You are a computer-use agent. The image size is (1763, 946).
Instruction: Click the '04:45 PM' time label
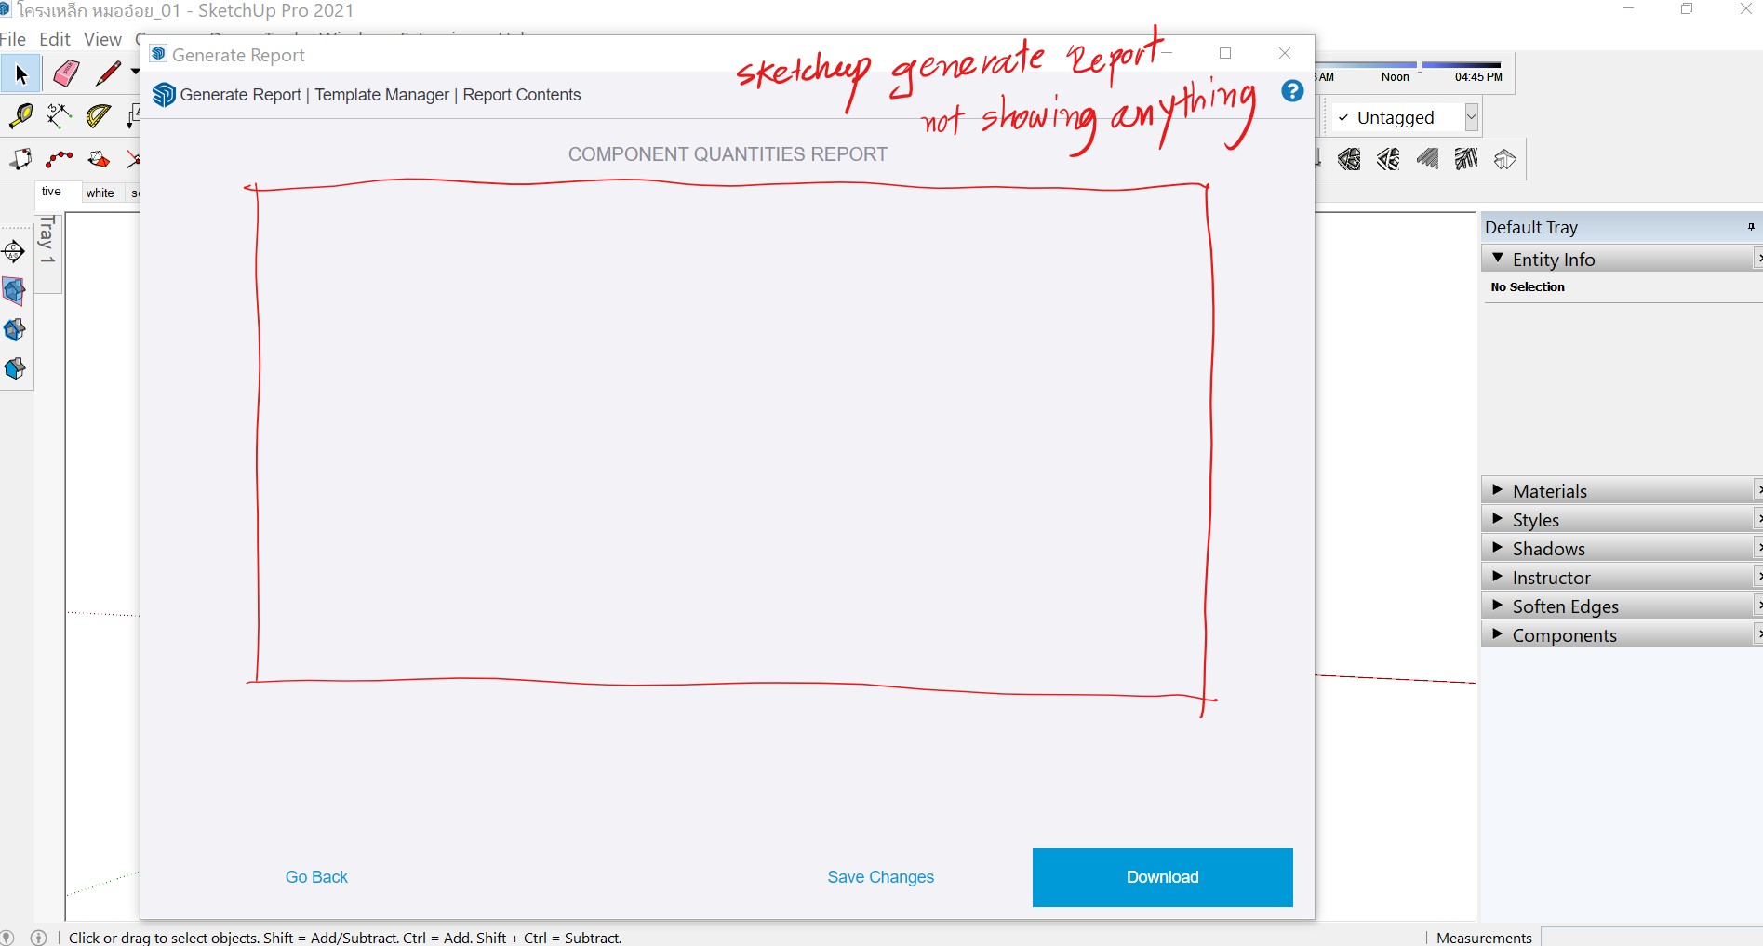1478,77
